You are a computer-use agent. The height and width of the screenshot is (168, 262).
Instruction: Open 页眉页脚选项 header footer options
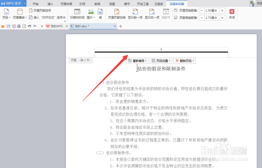tap(40, 10)
